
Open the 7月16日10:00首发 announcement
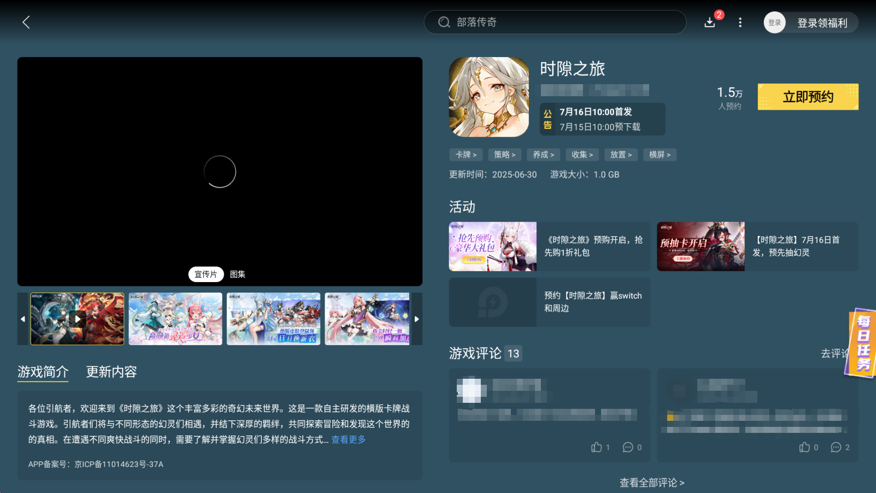603,119
